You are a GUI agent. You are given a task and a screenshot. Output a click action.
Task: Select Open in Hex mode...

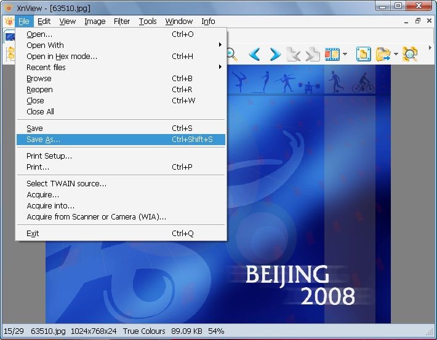tap(121, 56)
